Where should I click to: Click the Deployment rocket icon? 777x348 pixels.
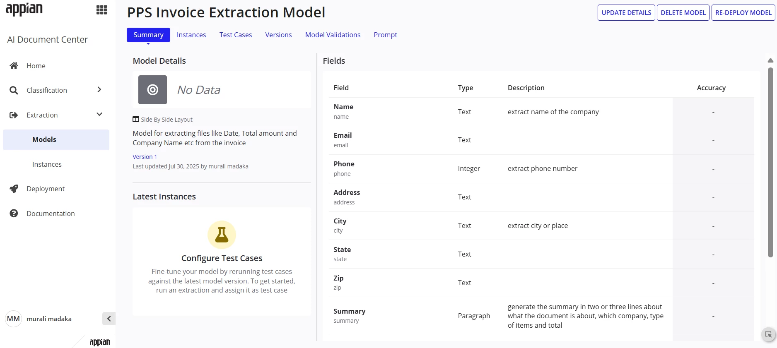pyautogui.click(x=14, y=189)
